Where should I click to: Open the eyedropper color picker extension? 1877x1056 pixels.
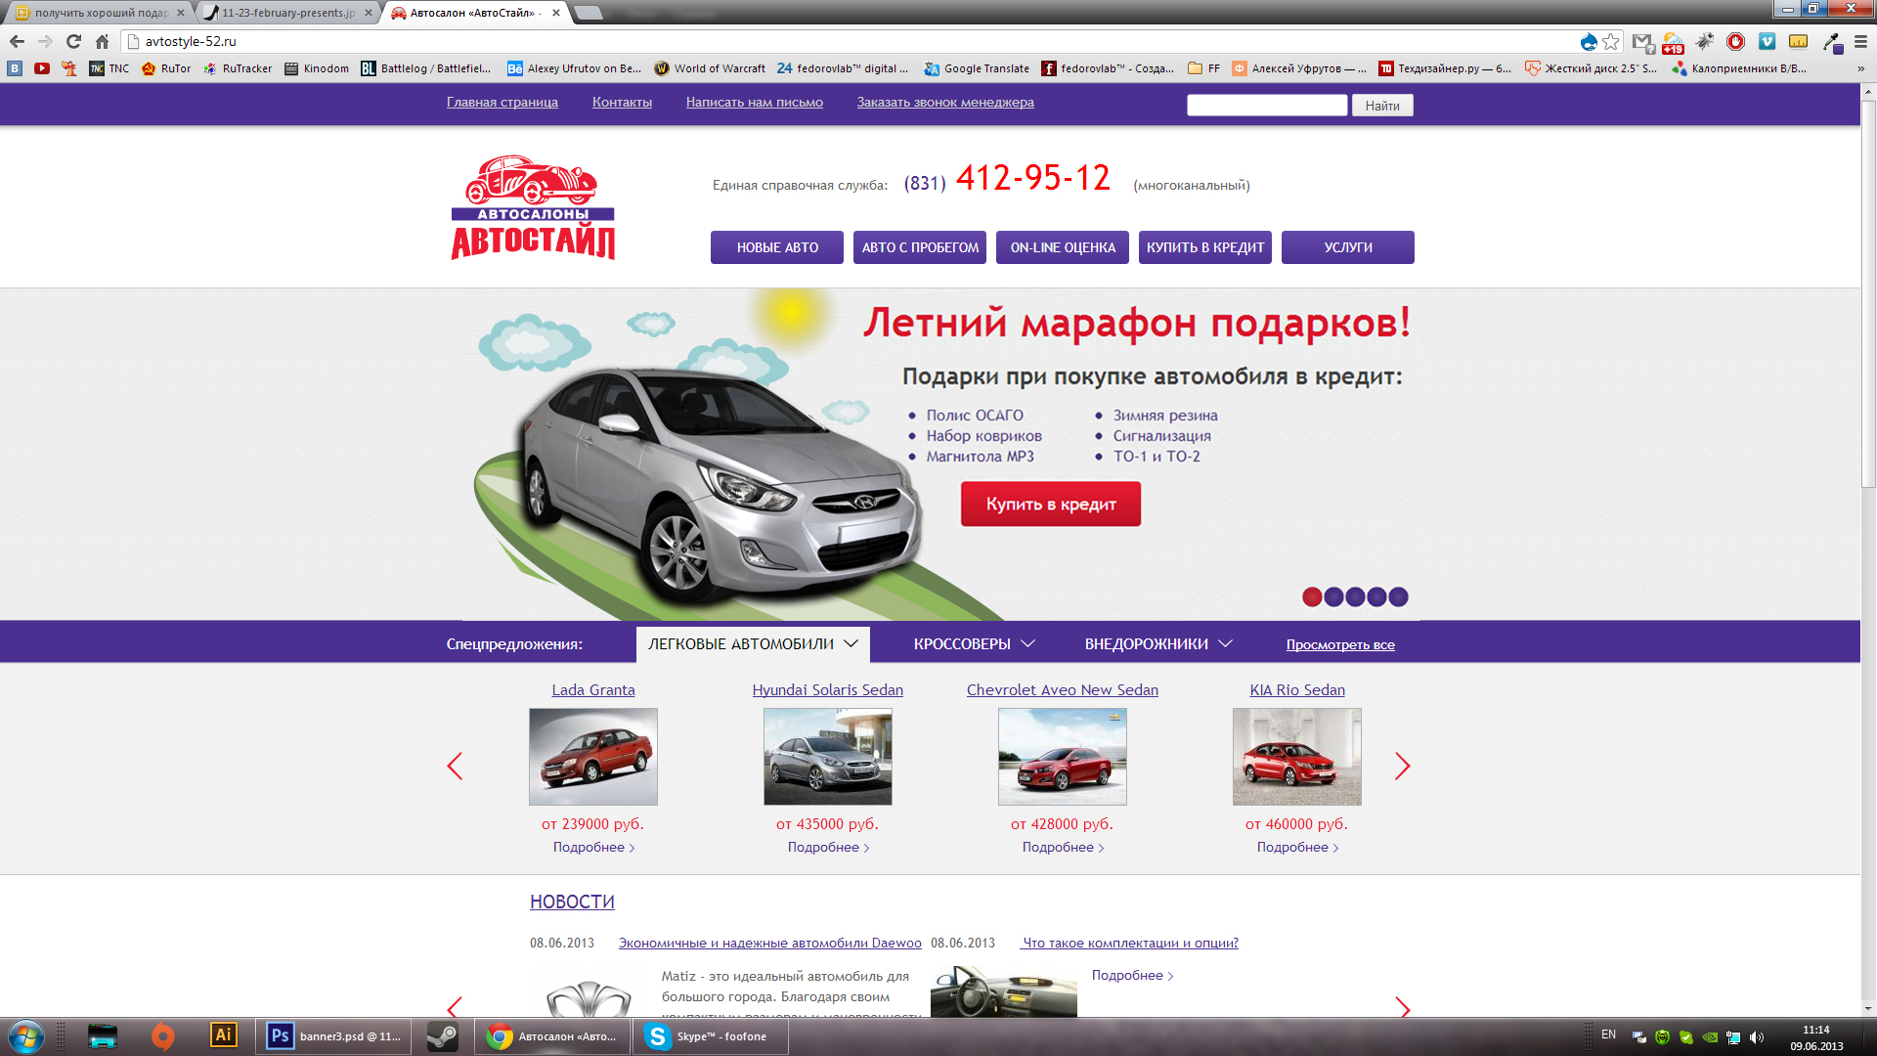[1831, 42]
